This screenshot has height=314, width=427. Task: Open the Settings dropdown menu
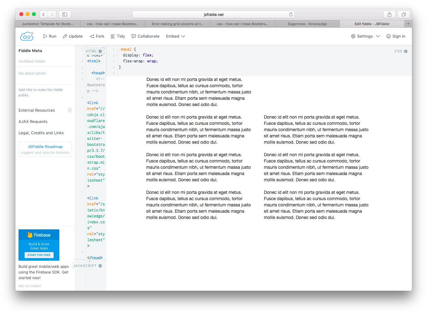point(366,36)
